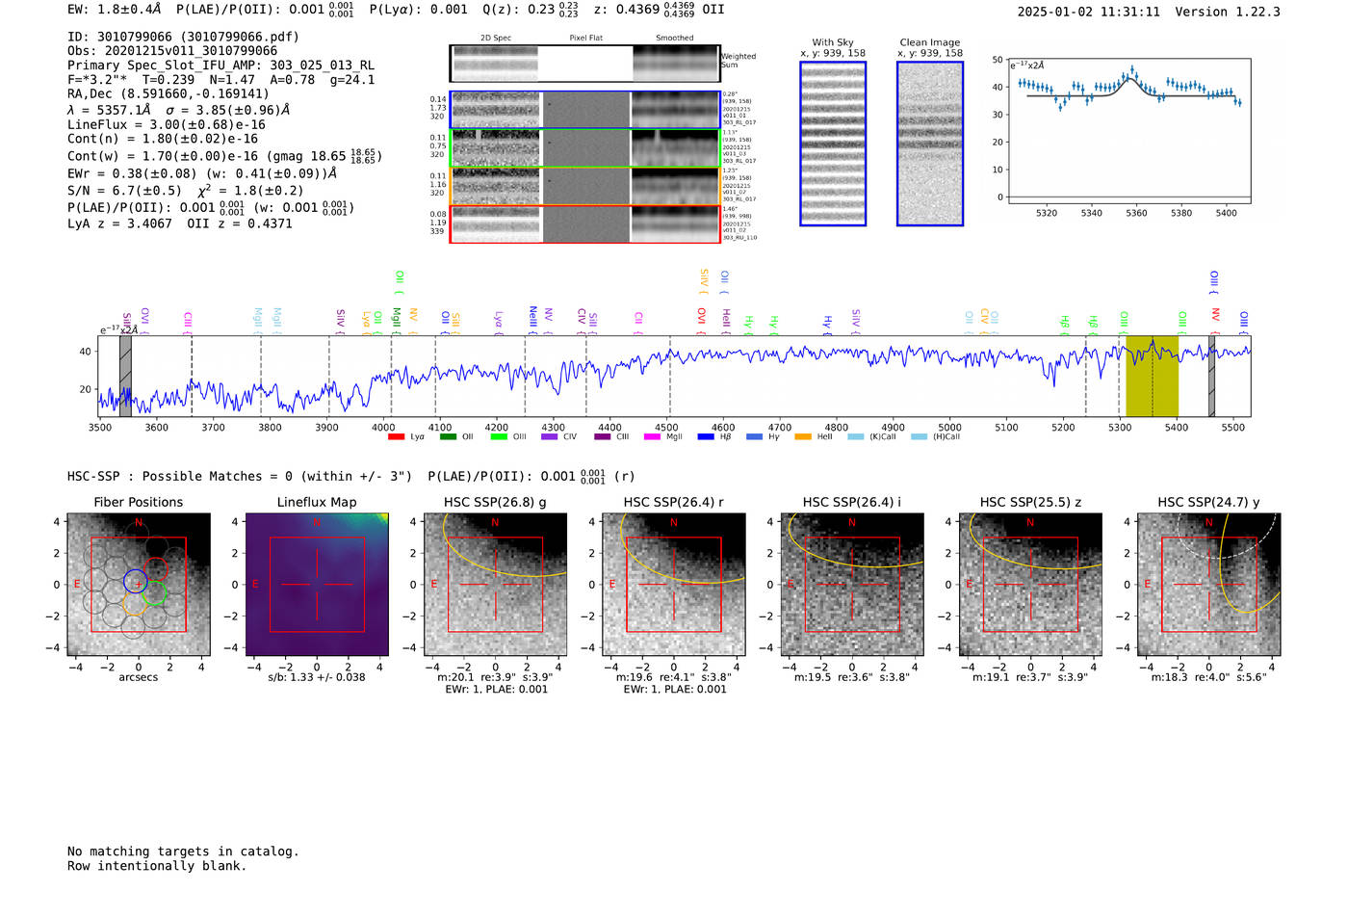Click the orange fiber circle in Fiber Positions

point(134,604)
